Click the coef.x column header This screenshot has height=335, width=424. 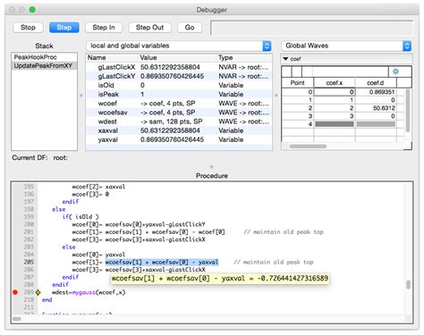(x=335, y=83)
